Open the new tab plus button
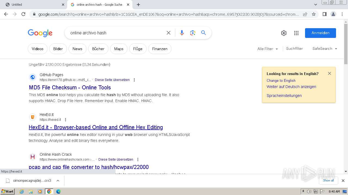 pyautogui.click(x=138, y=5)
